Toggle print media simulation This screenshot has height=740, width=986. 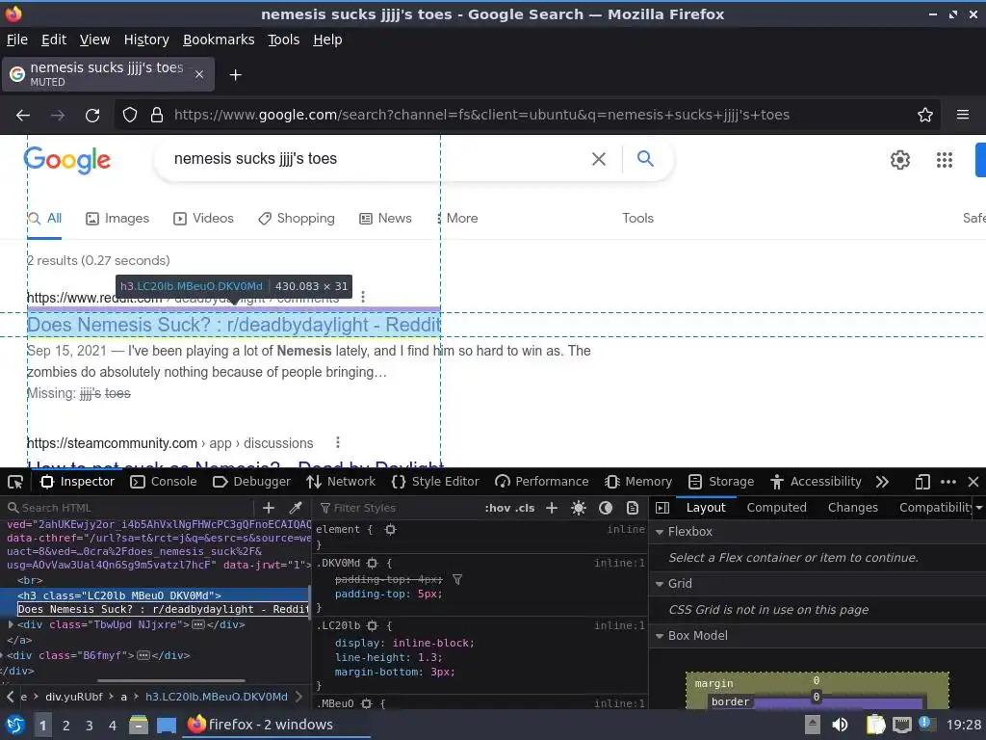coord(633,508)
